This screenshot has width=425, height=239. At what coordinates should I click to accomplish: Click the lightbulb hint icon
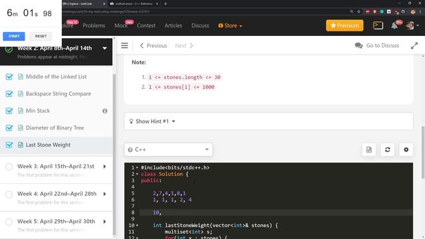pyautogui.click(x=131, y=121)
